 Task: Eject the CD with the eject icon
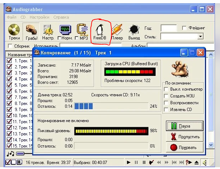tap(196, 163)
